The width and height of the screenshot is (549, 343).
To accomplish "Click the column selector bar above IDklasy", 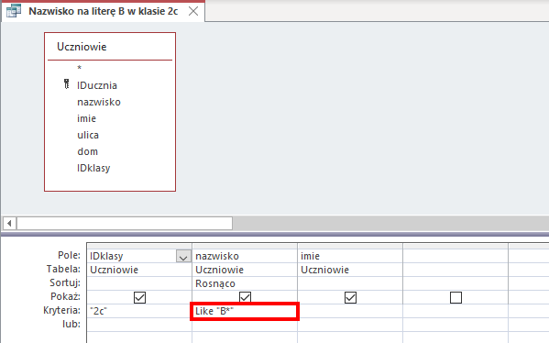I will (139, 247).
